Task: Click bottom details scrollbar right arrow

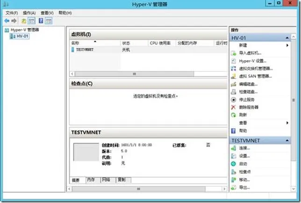Action: pyautogui.click(x=224, y=189)
